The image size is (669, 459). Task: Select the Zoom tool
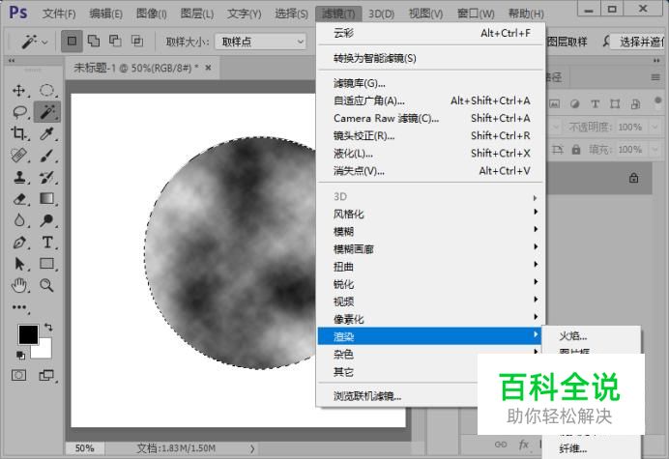tap(47, 285)
